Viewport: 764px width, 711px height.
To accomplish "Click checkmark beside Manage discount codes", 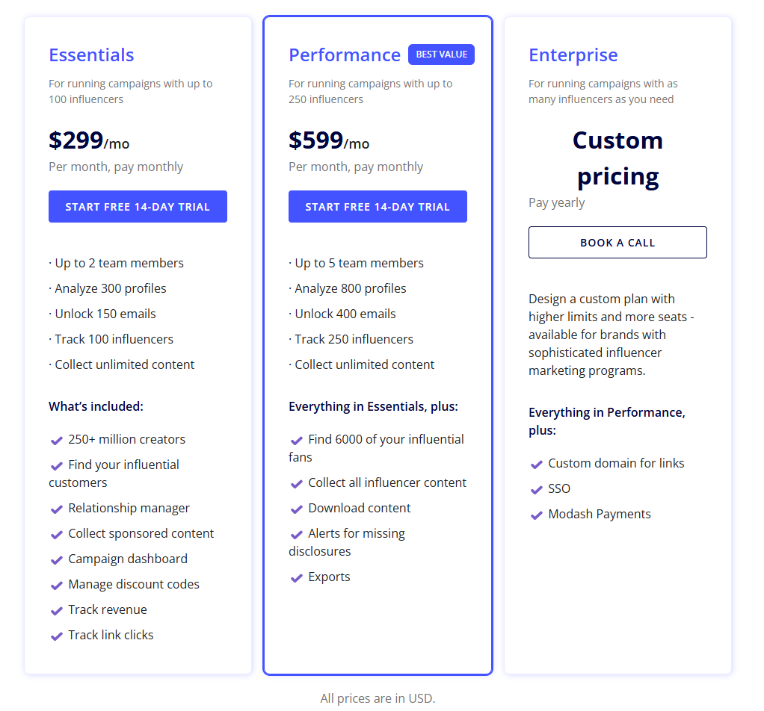I will coord(57,585).
